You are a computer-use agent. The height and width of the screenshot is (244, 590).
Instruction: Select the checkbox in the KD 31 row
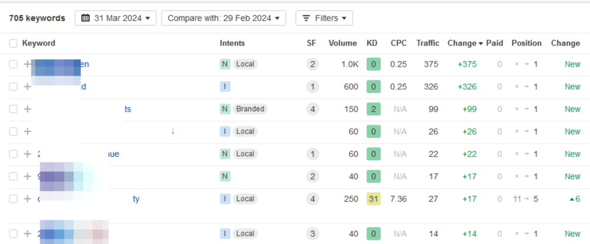(14, 199)
